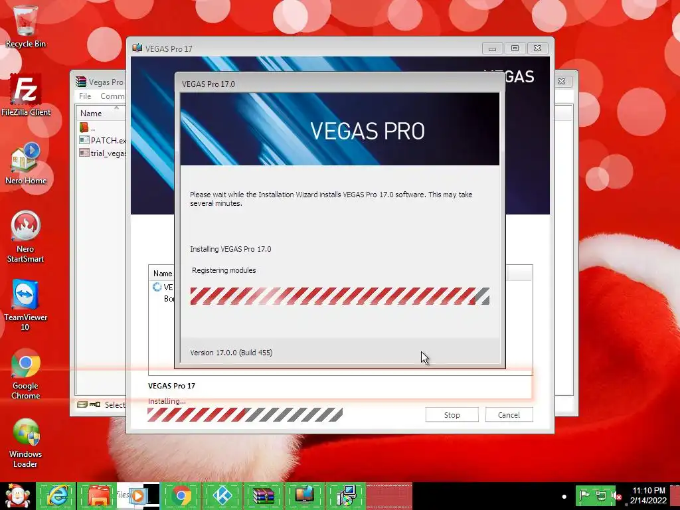Click 'Installing VEGAS Pro 17.0' label

coord(230,249)
